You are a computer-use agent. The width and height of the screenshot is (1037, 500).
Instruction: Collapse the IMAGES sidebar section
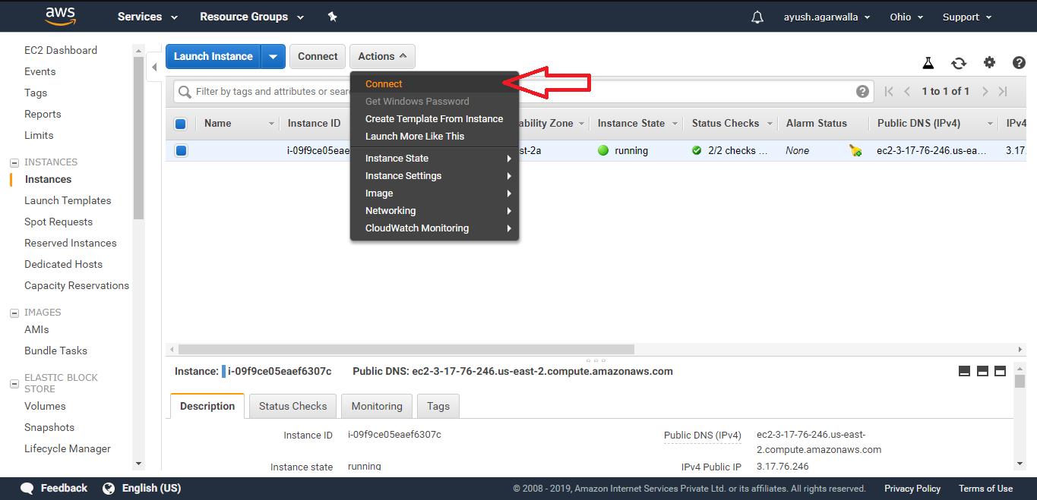[14, 313]
